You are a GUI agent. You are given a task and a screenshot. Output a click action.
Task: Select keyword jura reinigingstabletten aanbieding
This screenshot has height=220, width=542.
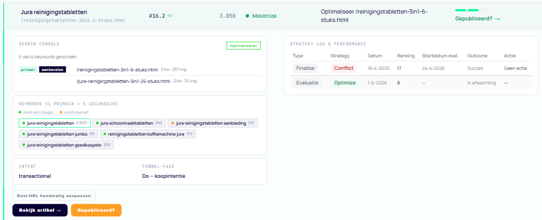click(x=213, y=123)
